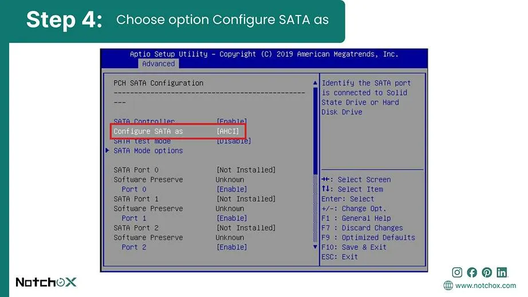Select the Port 2 setting label
Image resolution: width=528 pixels, height=297 pixels.
click(133, 247)
